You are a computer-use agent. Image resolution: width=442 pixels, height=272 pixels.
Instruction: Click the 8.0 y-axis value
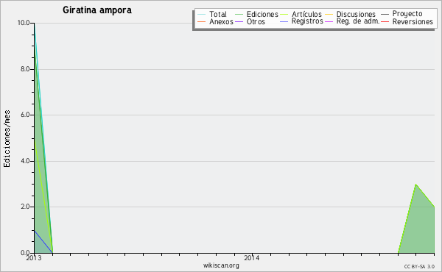point(25,69)
